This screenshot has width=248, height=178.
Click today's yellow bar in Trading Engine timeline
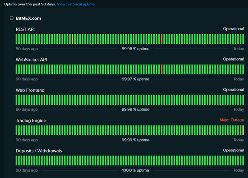tap(243, 130)
